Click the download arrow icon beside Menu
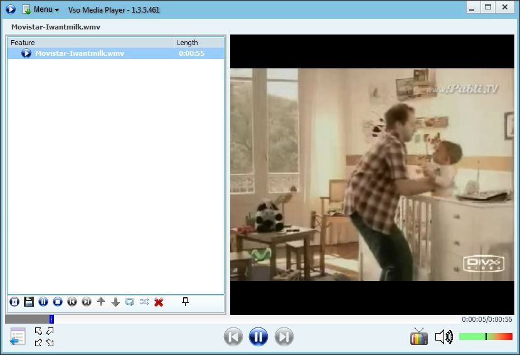This screenshot has height=355, width=520. click(27, 9)
